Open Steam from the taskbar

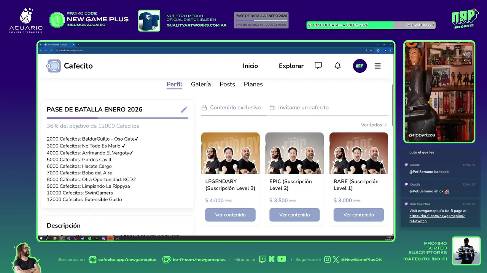pyautogui.click(x=83, y=238)
